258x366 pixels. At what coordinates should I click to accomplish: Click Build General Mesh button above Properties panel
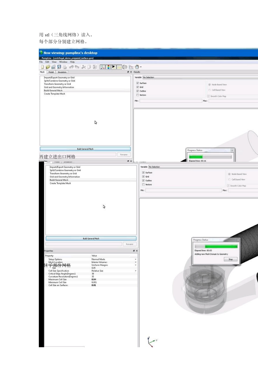coord(91,239)
